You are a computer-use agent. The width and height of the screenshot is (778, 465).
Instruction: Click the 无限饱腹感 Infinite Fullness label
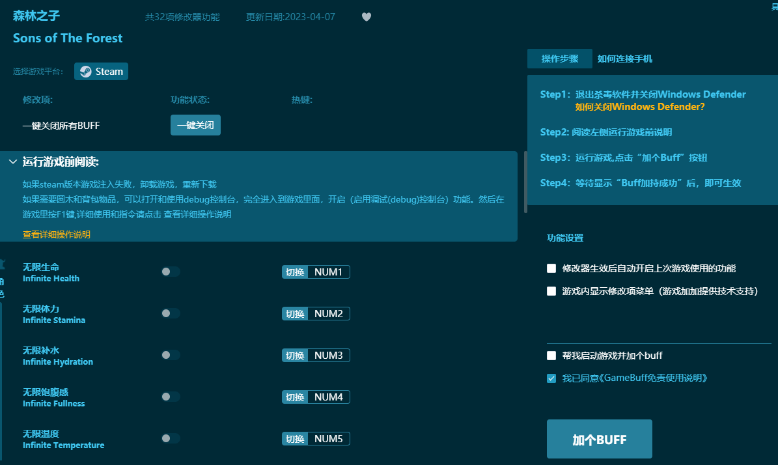coord(53,397)
